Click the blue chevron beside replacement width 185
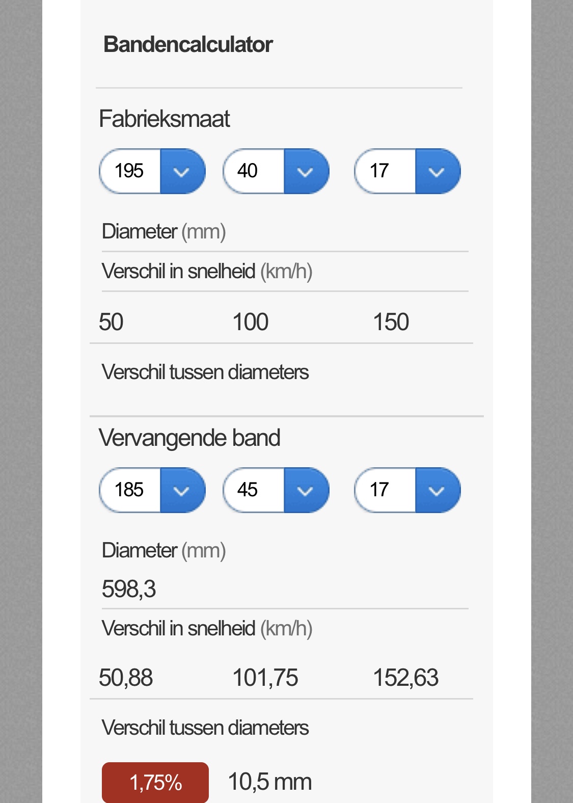The height and width of the screenshot is (803, 573). pyautogui.click(x=181, y=491)
